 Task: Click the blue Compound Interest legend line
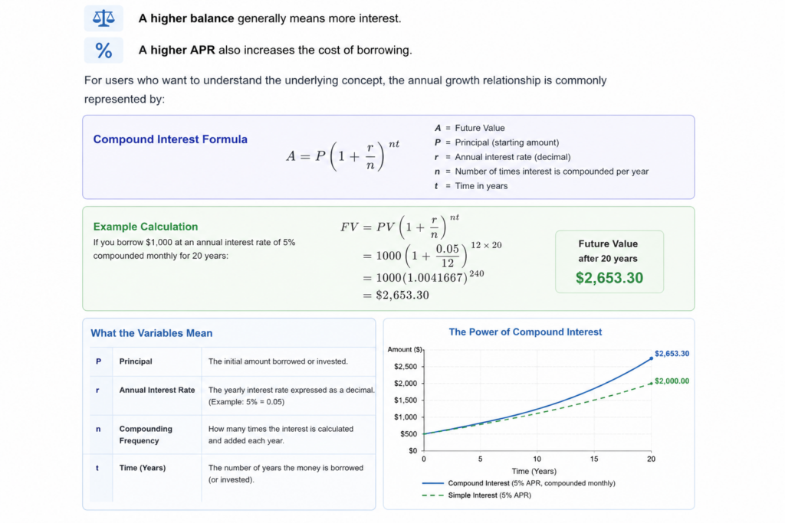click(x=433, y=483)
